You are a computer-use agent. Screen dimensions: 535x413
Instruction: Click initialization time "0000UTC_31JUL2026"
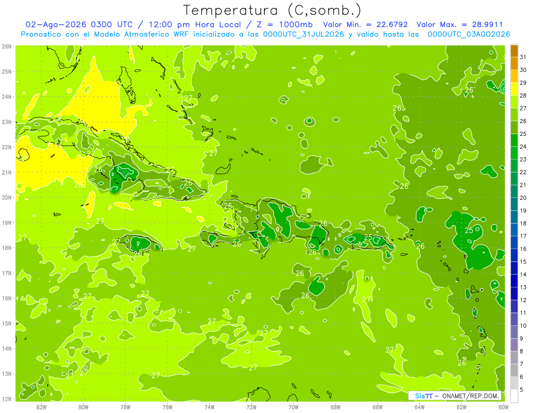(x=304, y=34)
